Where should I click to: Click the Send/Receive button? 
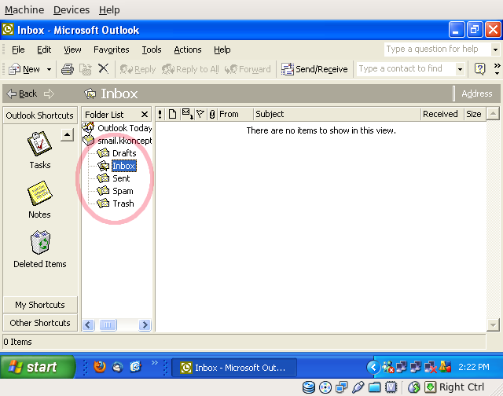tap(314, 69)
